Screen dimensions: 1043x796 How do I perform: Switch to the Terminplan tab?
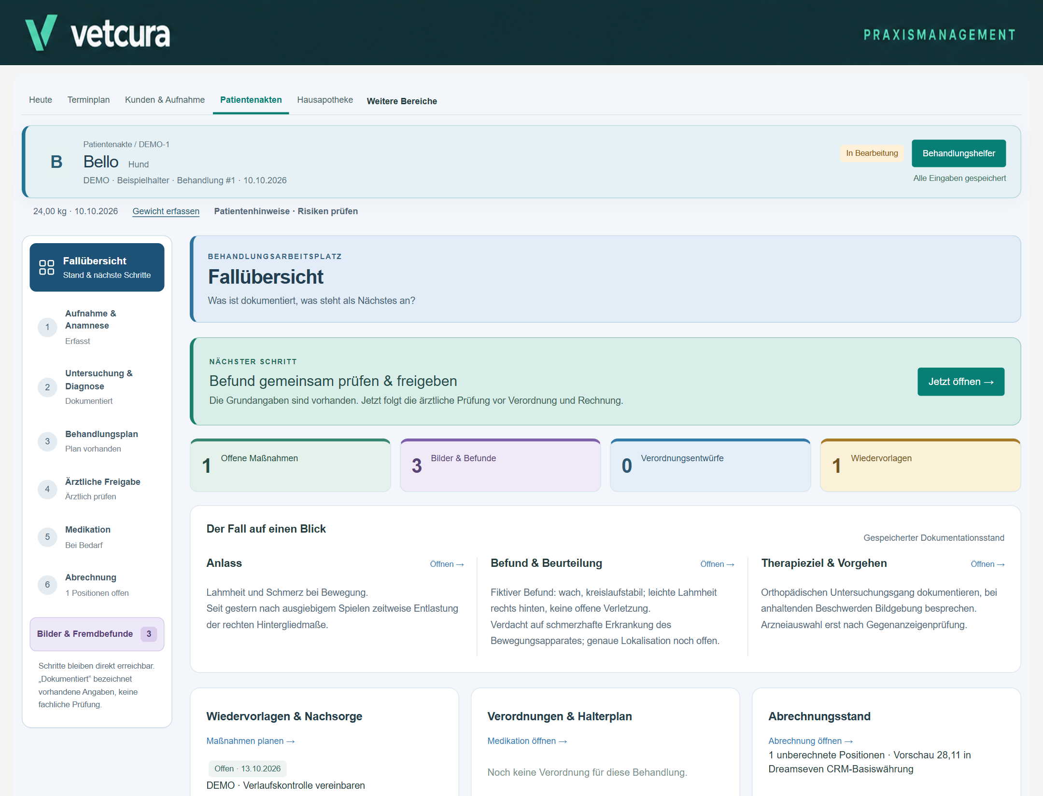click(x=88, y=100)
